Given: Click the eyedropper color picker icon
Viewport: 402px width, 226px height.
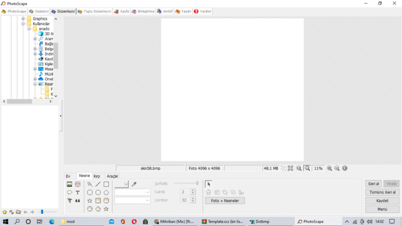Looking at the screenshot, I should tap(134, 184).
